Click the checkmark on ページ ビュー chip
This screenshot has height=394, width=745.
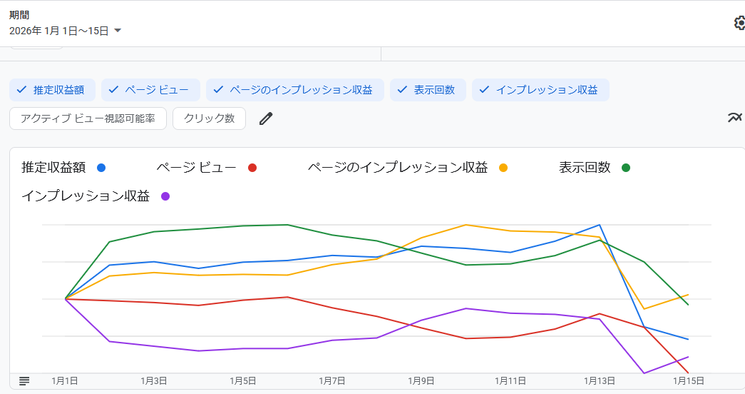click(113, 89)
